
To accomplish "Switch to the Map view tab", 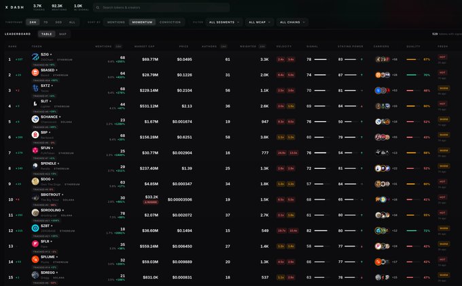I will coord(63,34).
